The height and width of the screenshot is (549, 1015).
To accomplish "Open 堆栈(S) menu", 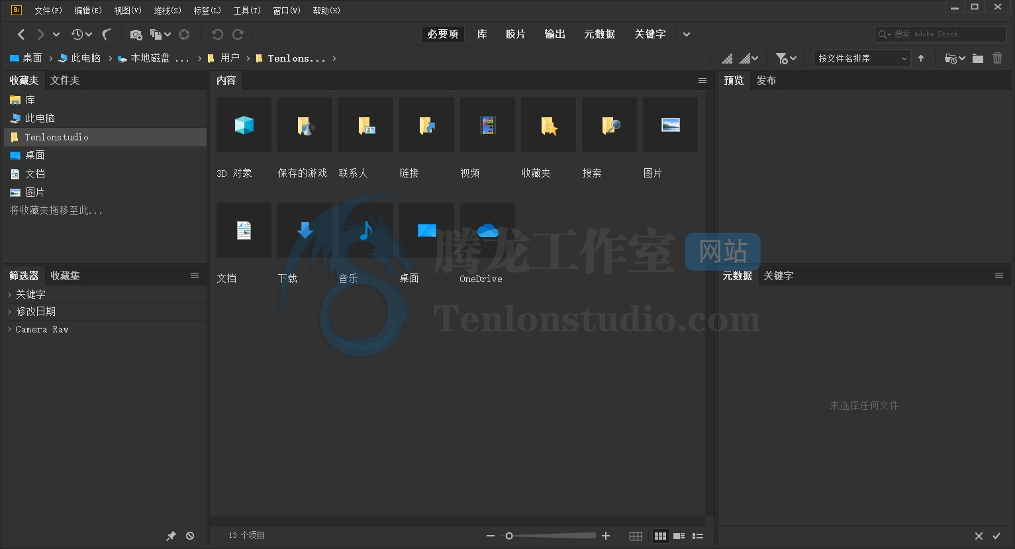I will tap(168, 11).
